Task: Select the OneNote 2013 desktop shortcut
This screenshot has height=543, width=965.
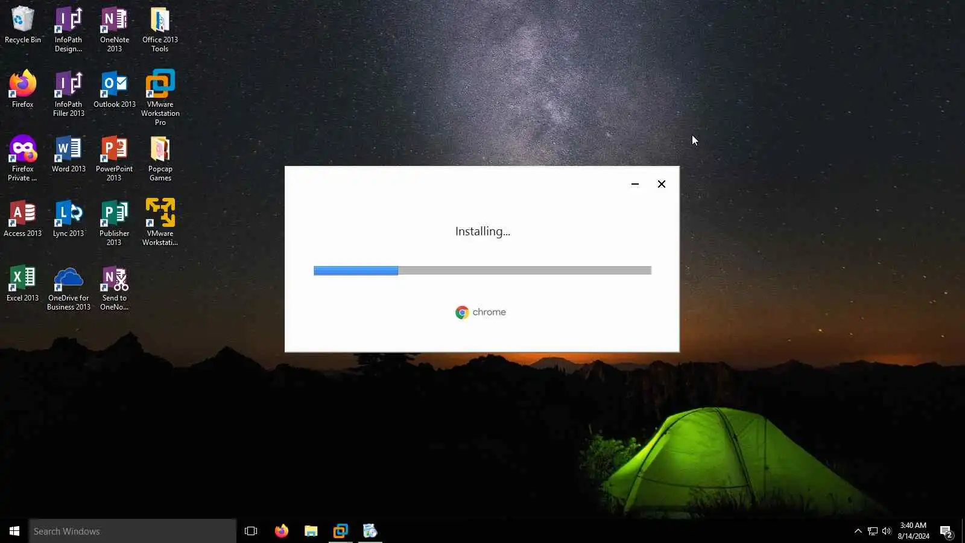Action: tap(114, 30)
